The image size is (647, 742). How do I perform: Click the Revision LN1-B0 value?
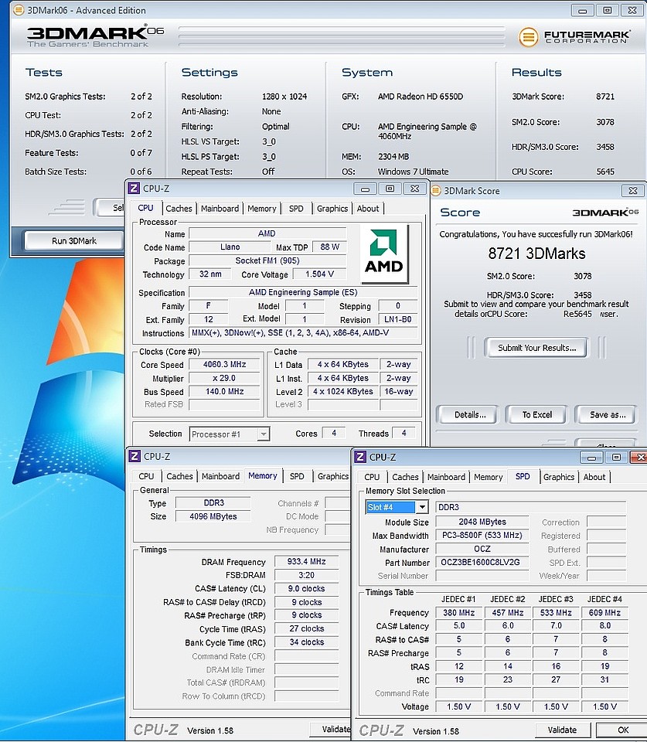(397, 319)
